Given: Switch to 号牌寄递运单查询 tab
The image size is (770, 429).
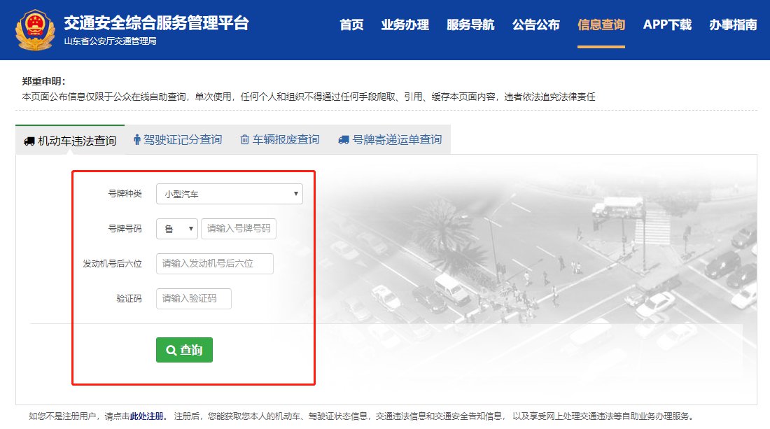Looking at the screenshot, I should 390,140.
